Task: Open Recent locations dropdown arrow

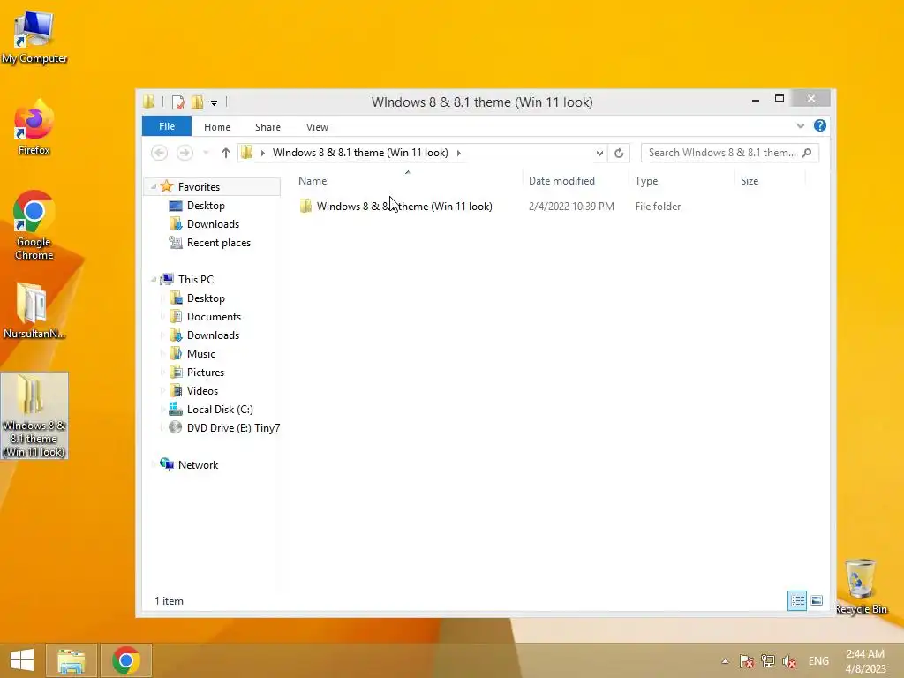Action: [x=206, y=153]
